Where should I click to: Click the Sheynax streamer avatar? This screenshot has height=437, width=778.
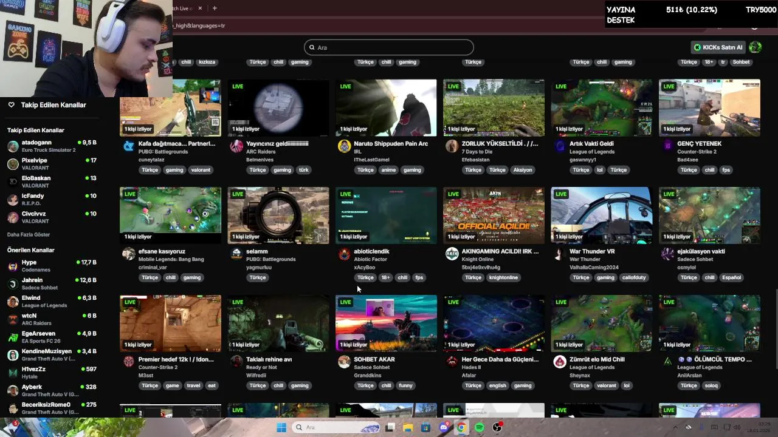(560, 362)
